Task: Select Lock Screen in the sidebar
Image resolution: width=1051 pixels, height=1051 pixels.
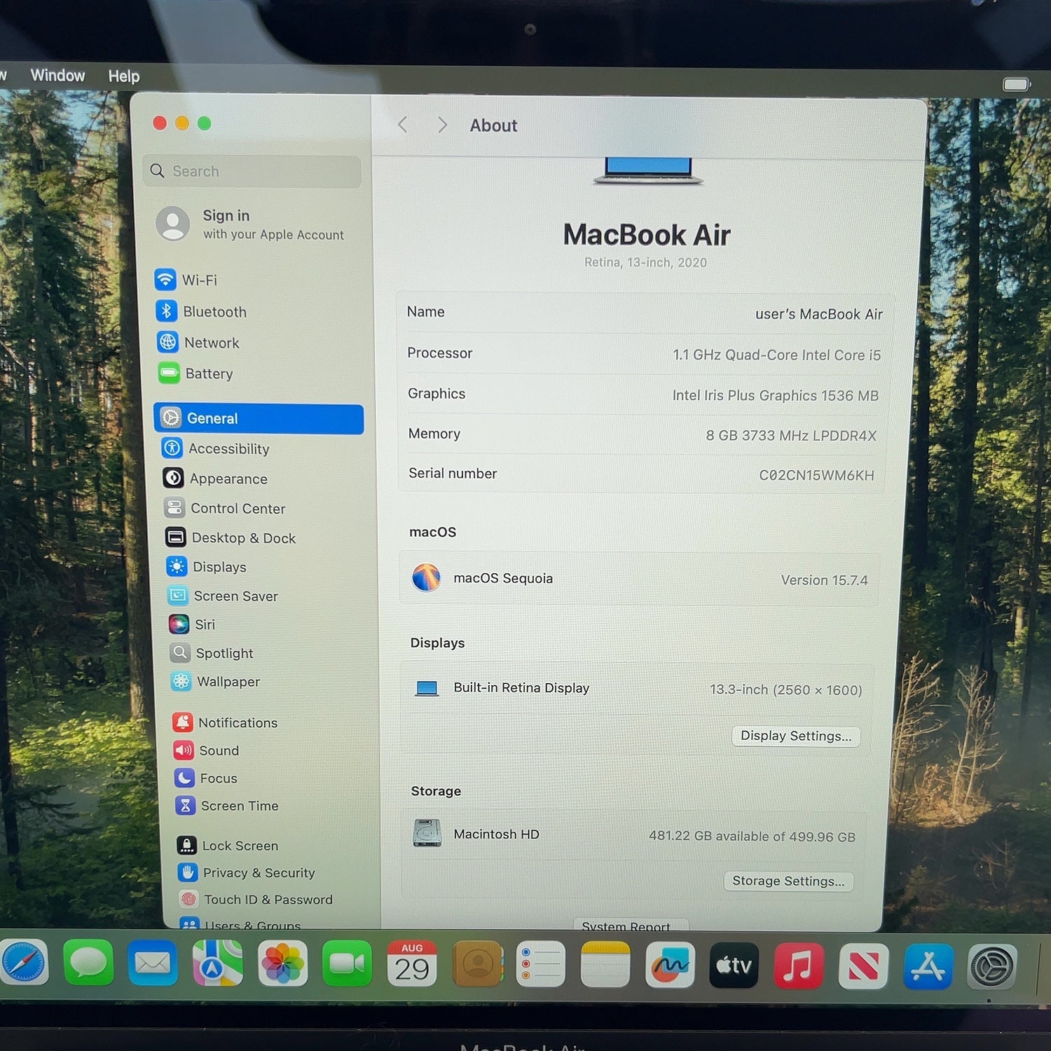Action: pyautogui.click(x=228, y=846)
